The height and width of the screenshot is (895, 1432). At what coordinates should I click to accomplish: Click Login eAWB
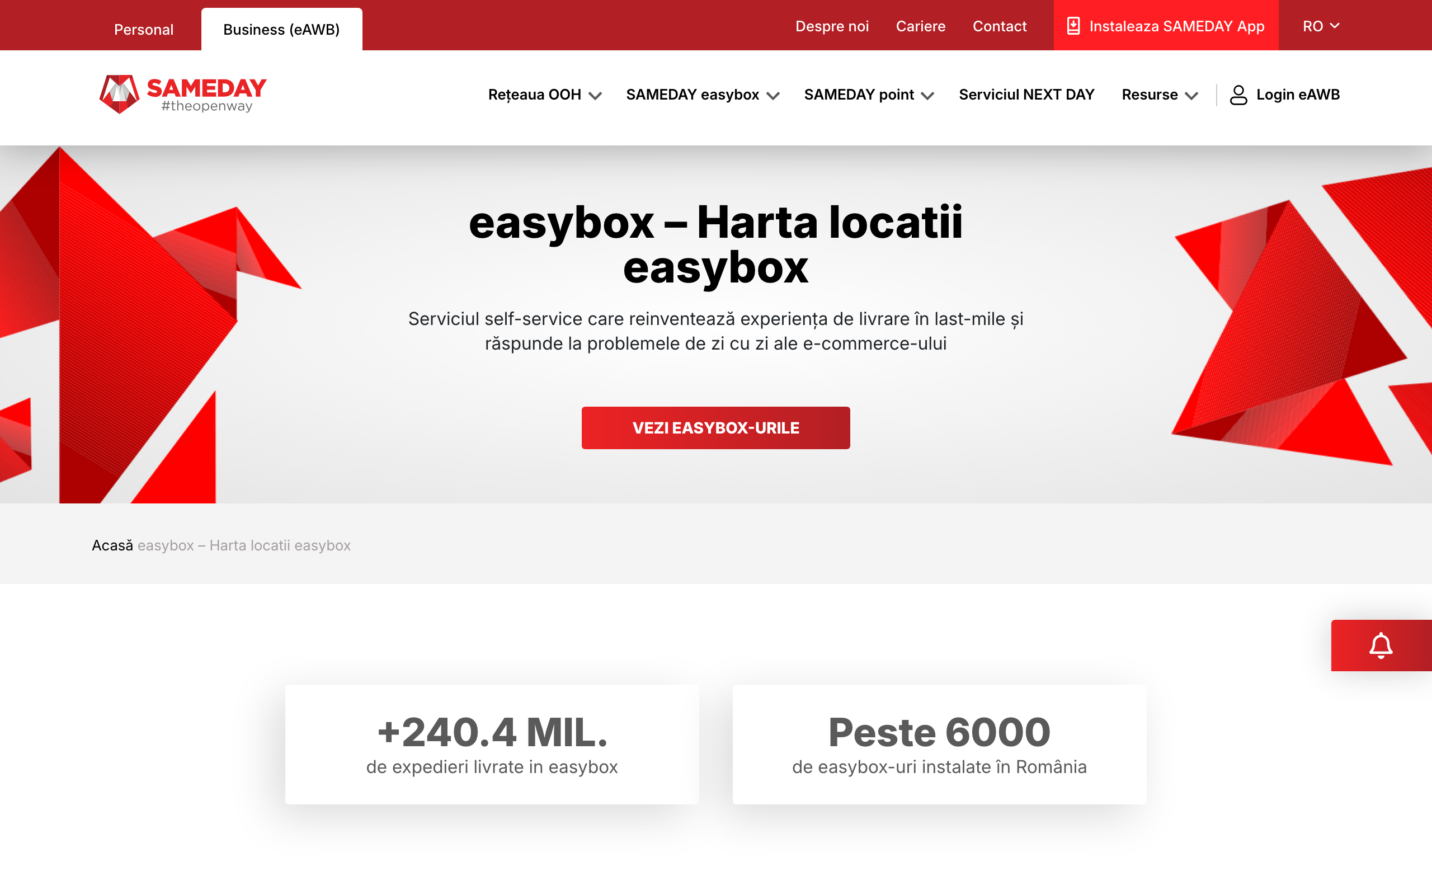pyautogui.click(x=1285, y=95)
